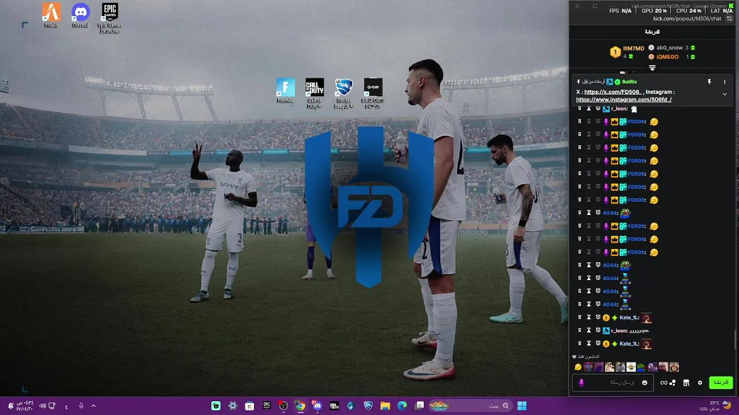Switch to Google Chrome in the taskbar
This screenshot has height=415, width=739.
[x=300, y=406]
